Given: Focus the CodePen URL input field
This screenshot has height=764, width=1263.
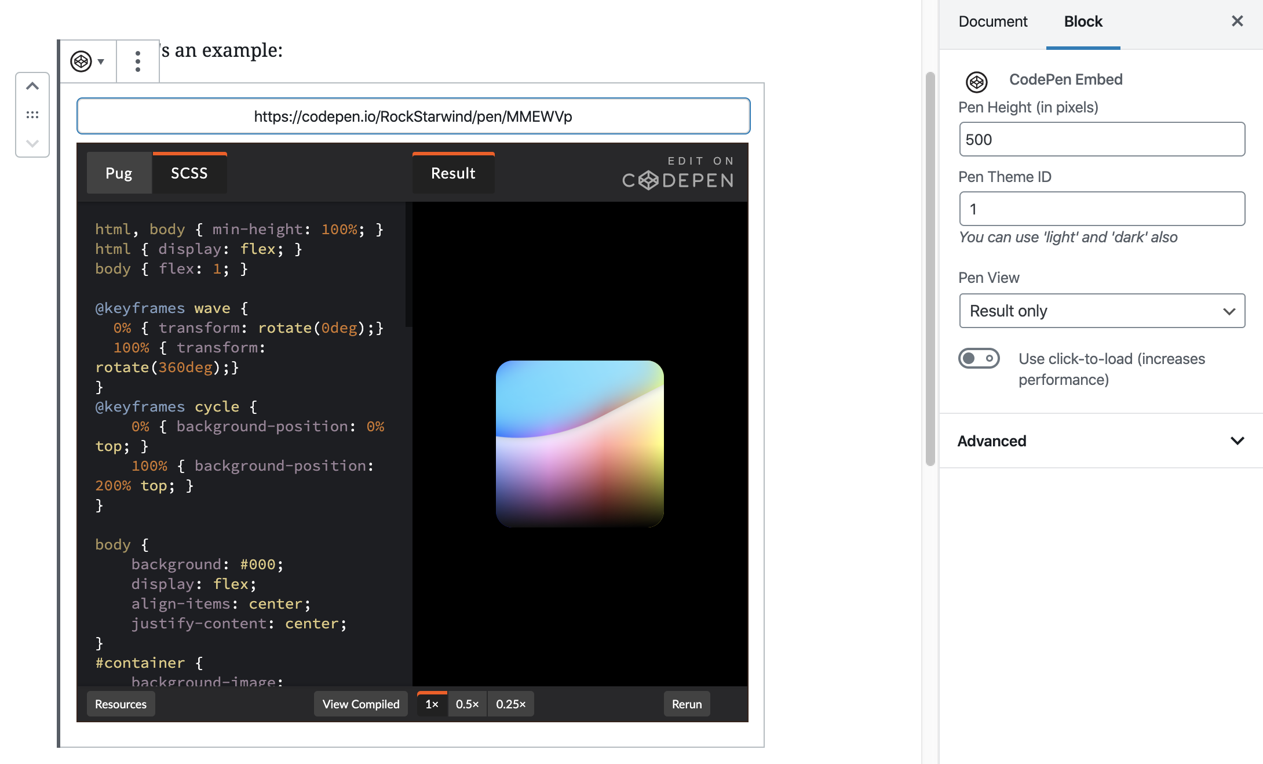Looking at the screenshot, I should [x=414, y=117].
